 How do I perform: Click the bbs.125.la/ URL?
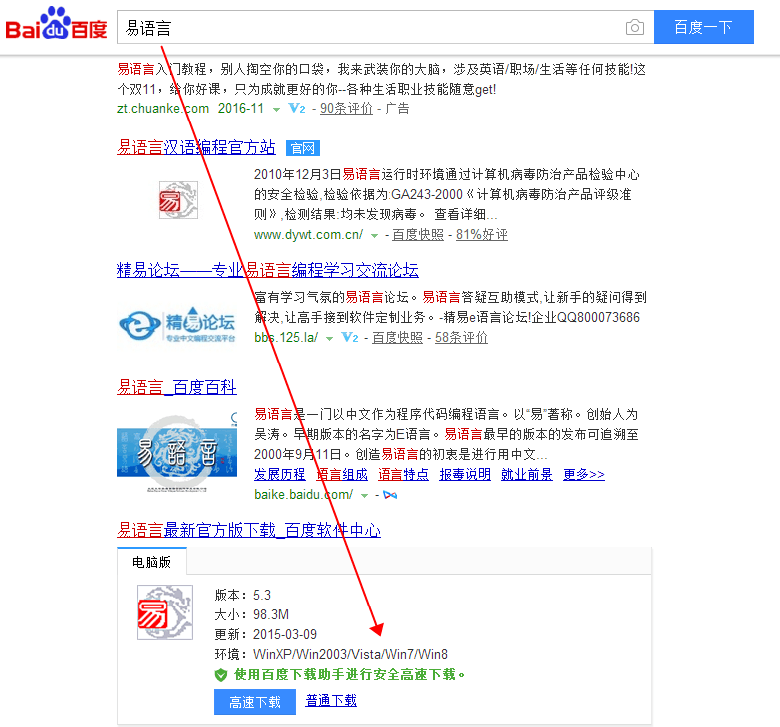point(286,338)
